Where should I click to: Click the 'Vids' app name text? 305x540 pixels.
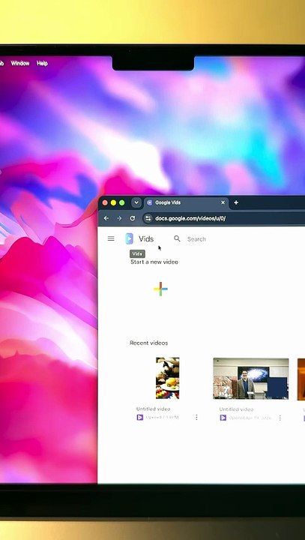click(x=146, y=239)
